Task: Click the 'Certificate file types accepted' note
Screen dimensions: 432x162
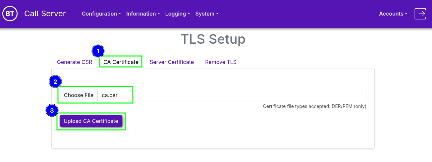Action: click(314, 106)
